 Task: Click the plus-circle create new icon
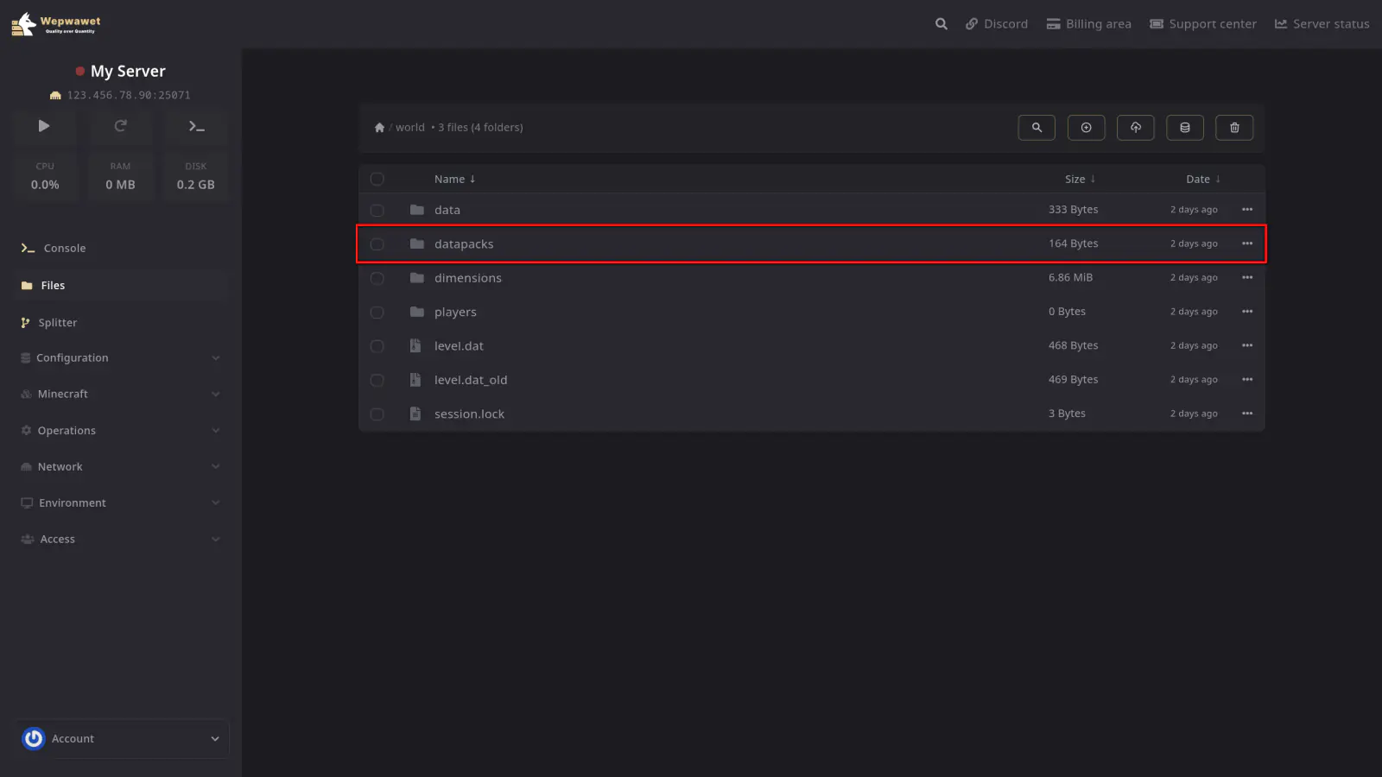coord(1086,128)
